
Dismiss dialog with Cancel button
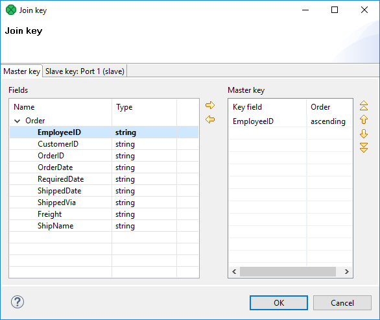click(342, 302)
